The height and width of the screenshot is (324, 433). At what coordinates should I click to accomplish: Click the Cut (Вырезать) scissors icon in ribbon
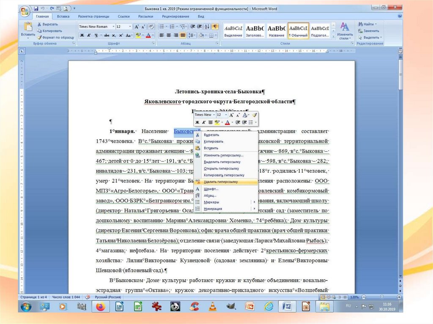tap(39, 25)
